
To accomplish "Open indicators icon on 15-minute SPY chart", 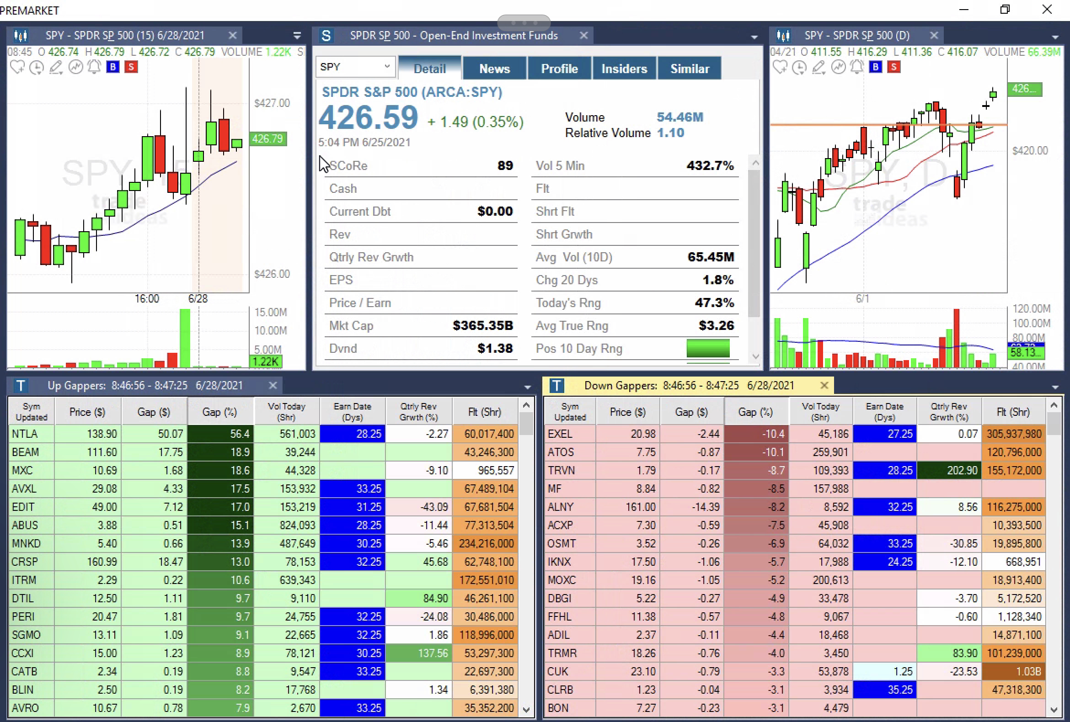I will pos(75,67).
